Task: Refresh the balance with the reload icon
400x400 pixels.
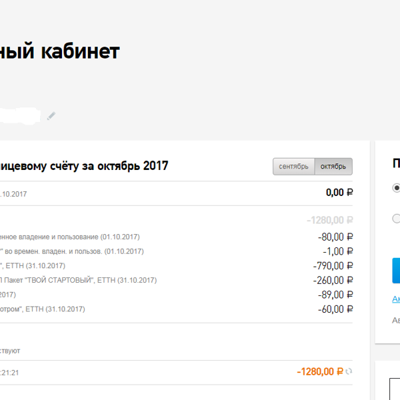Action: 349,372
